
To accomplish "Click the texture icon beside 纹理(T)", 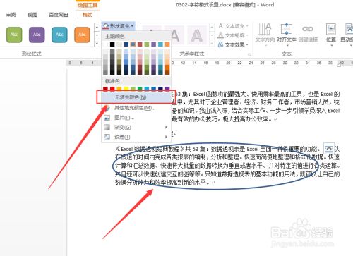I will click(x=107, y=137).
